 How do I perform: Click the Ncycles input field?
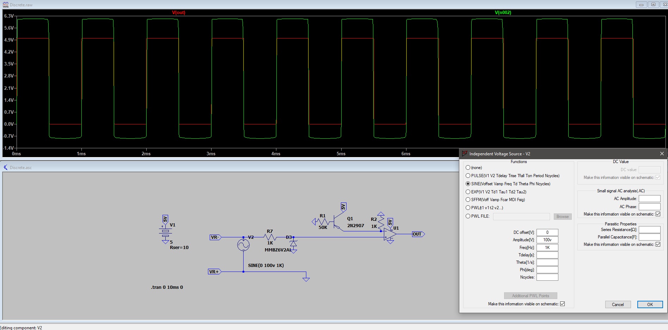pyautogui.click(x=547, y=277)
